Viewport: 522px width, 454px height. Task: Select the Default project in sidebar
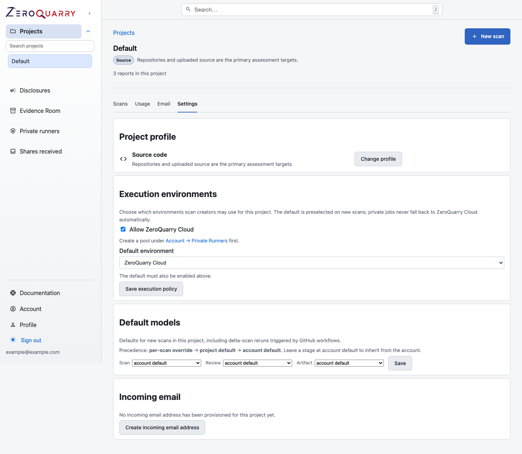point(50,61)
